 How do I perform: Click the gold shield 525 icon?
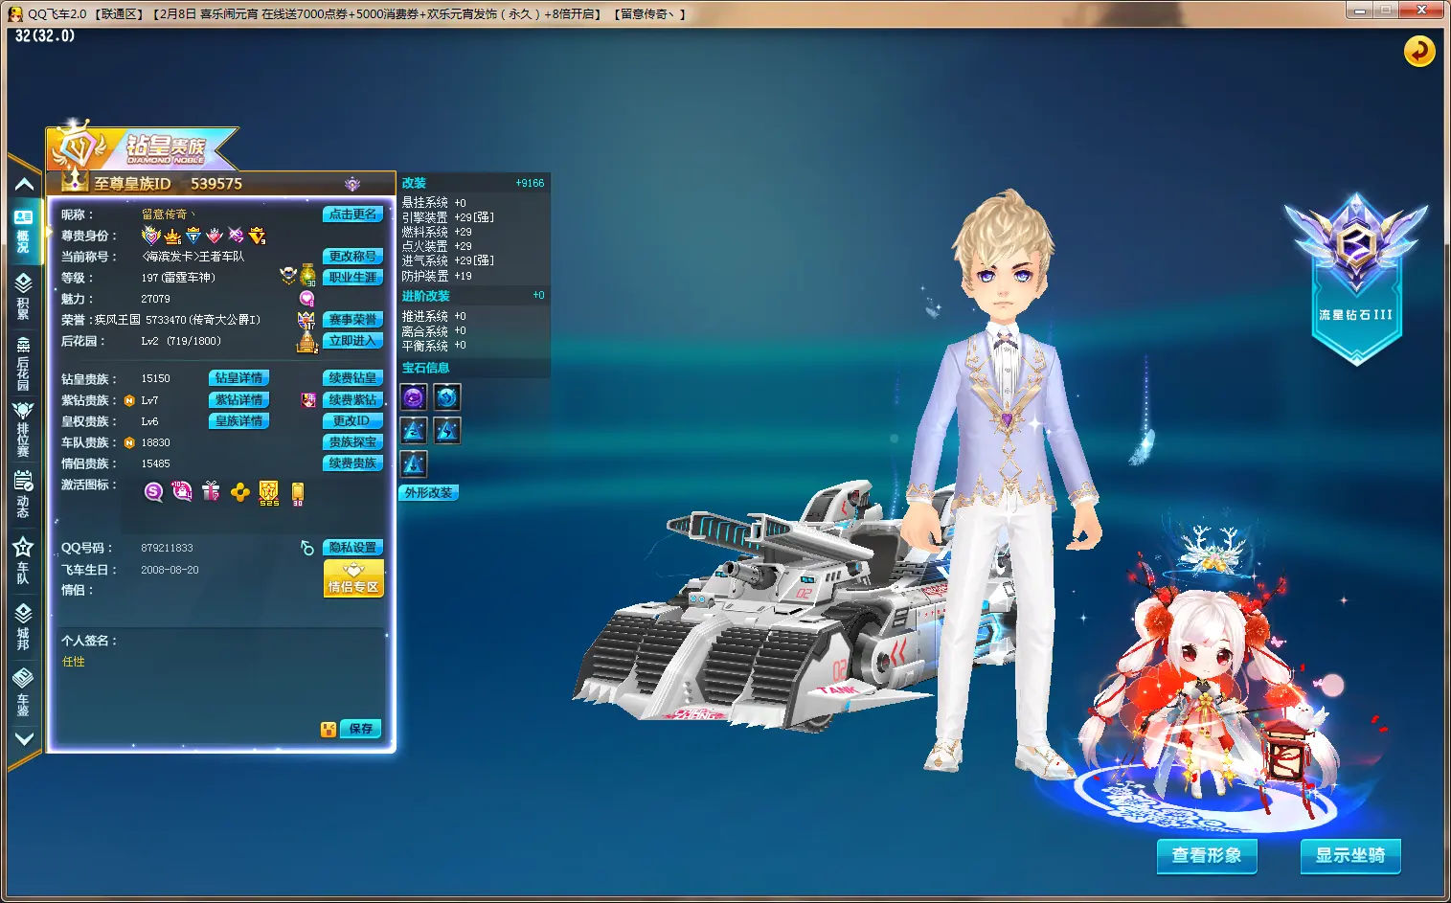(269, 493)
